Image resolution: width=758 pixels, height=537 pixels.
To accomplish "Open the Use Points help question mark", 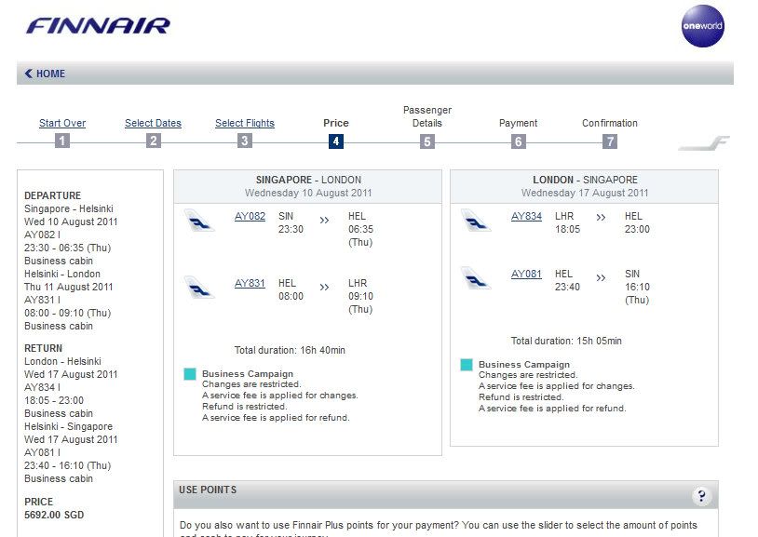I will click(x=701, y=496).
